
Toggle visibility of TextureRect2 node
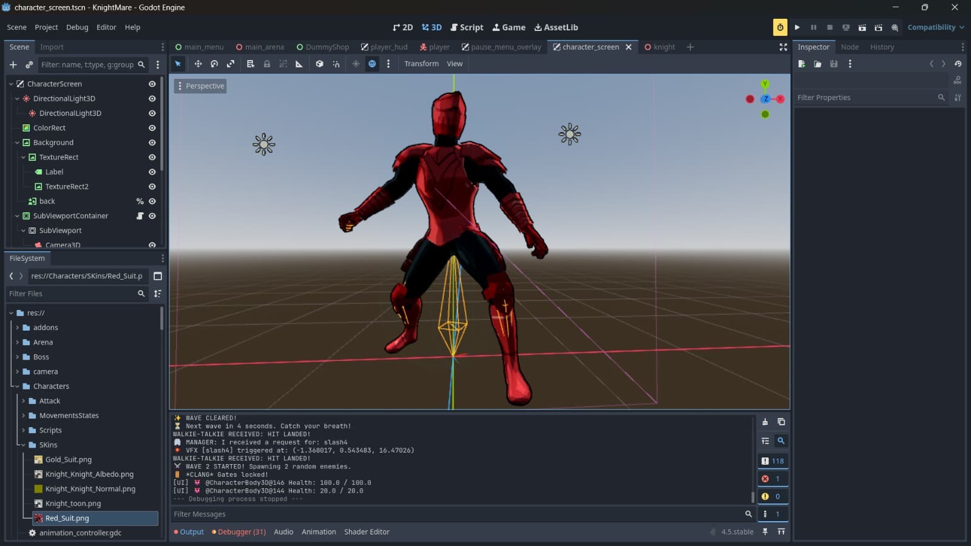[152, 186]
